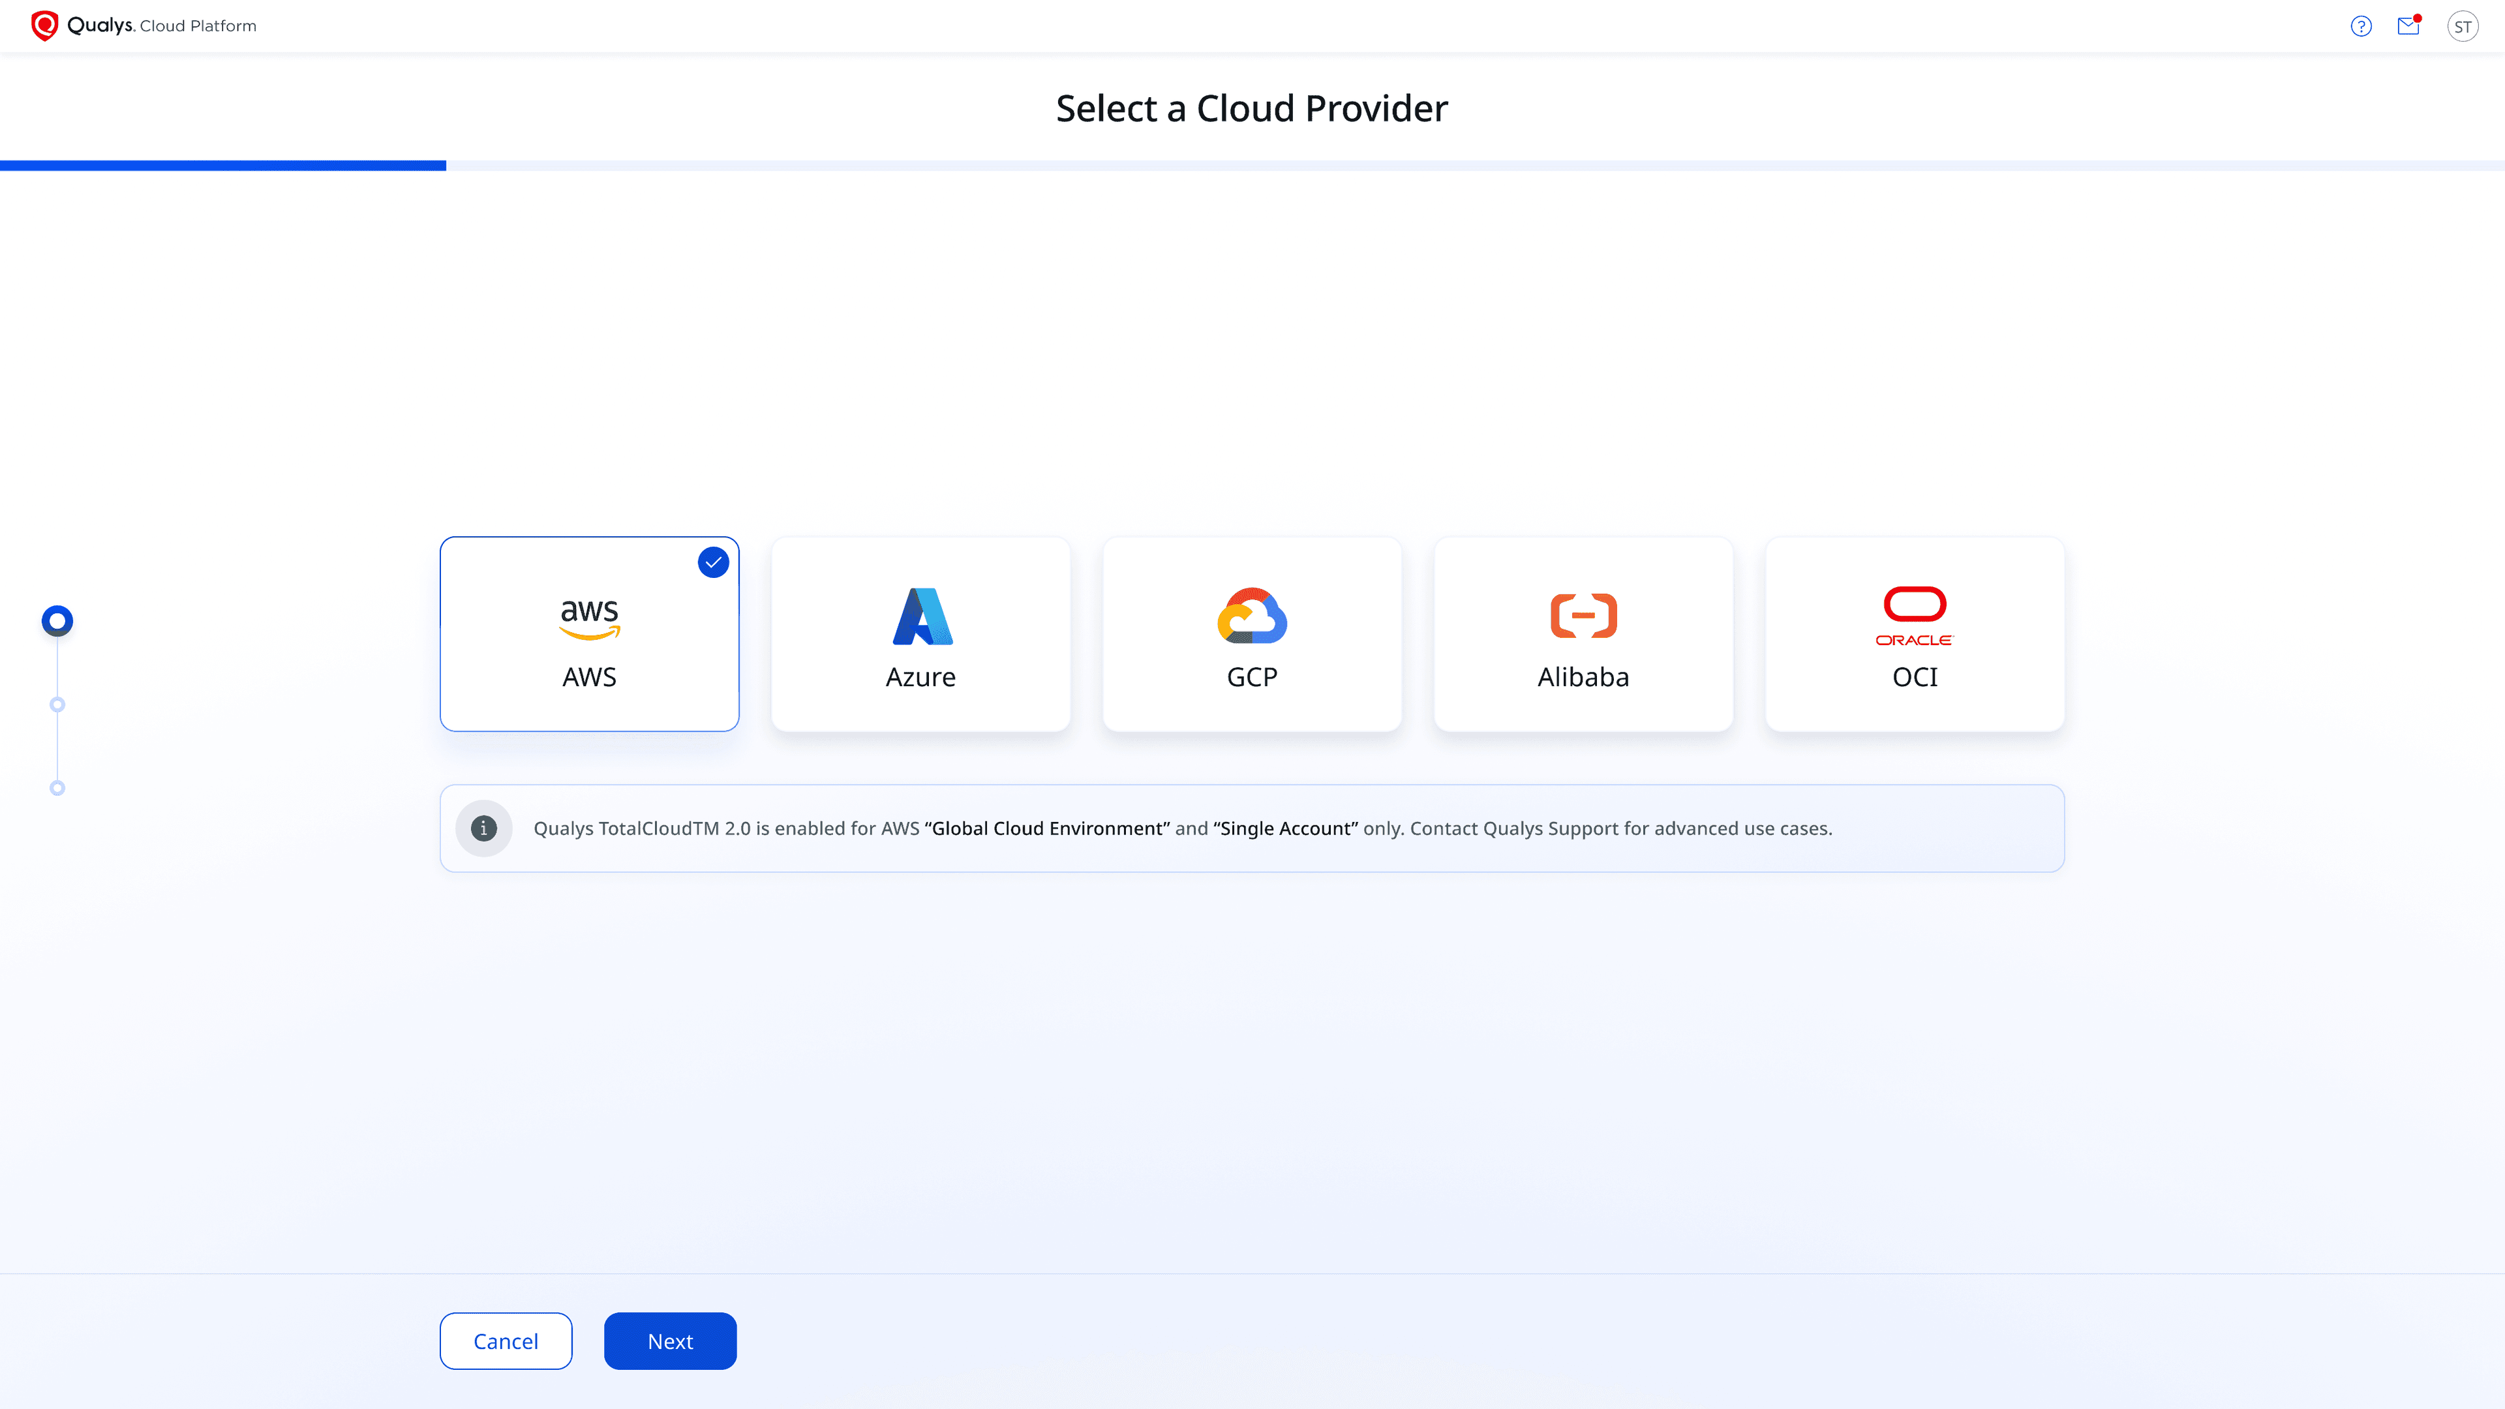Viewport: 2505px width, 1409px height.
Task: Click the Azure logo icon
Action: pos(922,616)
